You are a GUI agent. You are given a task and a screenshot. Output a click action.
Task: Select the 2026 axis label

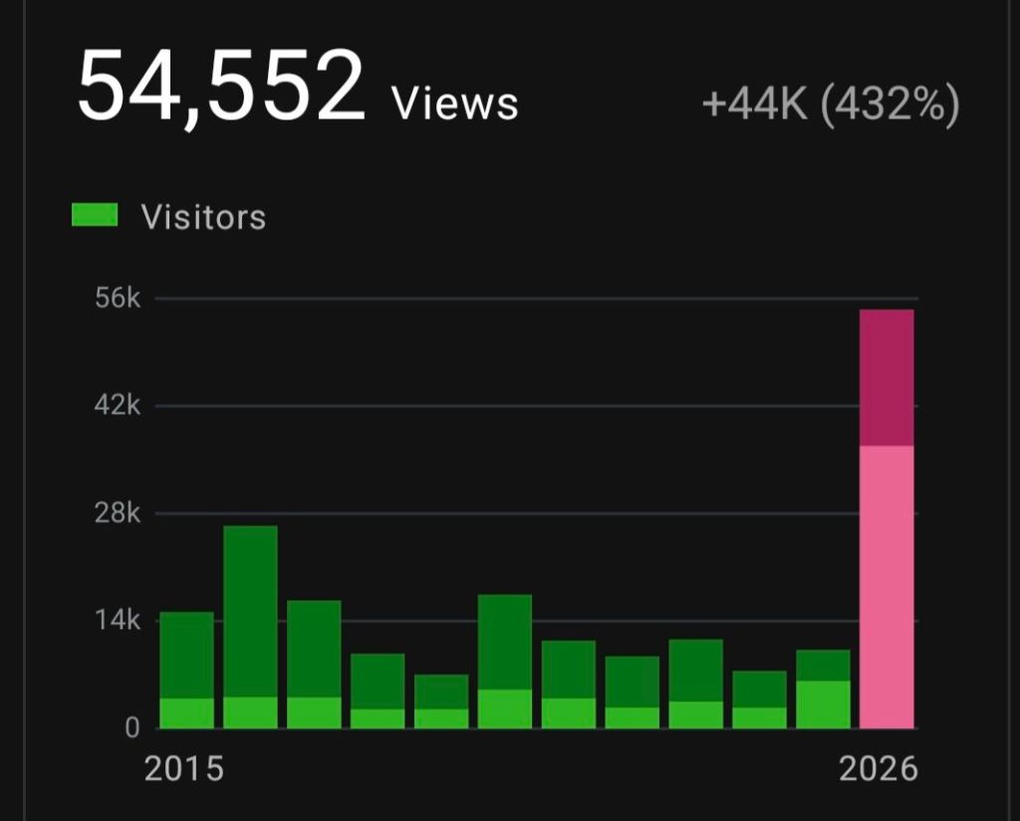pos(881,768)
